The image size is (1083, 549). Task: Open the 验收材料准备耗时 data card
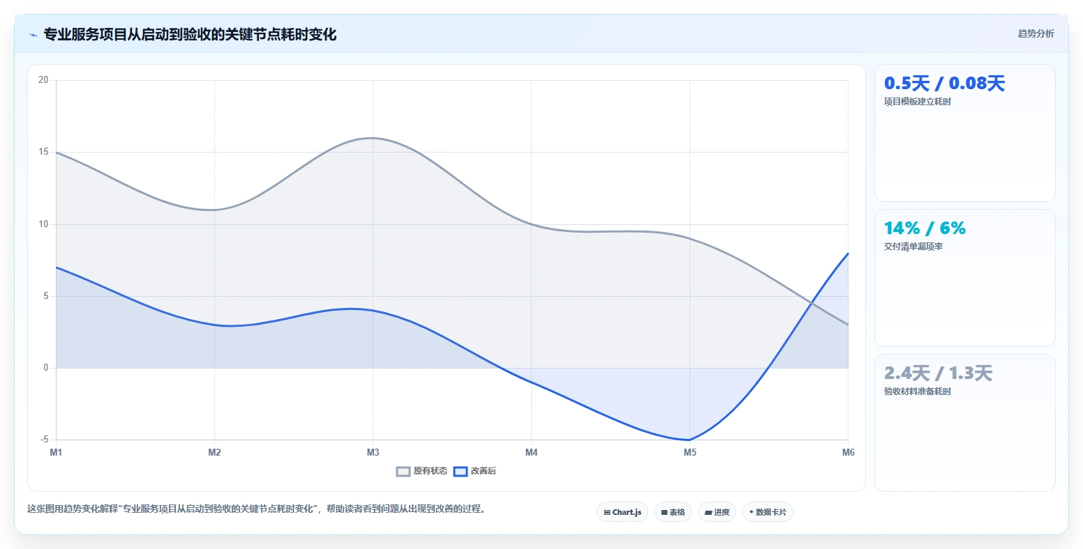click(x=964, y=423)
